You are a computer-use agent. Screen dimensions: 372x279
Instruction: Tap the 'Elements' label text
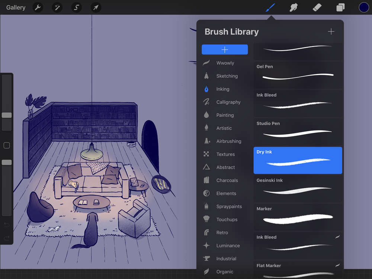pos(226,193)
